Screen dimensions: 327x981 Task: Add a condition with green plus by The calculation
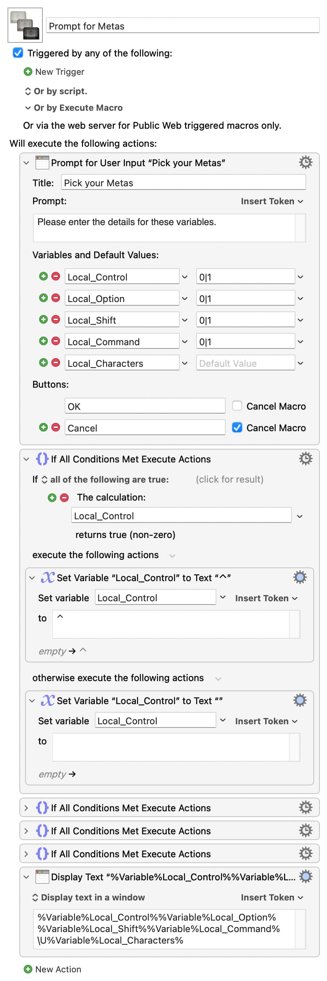click(x=52, y=497)
